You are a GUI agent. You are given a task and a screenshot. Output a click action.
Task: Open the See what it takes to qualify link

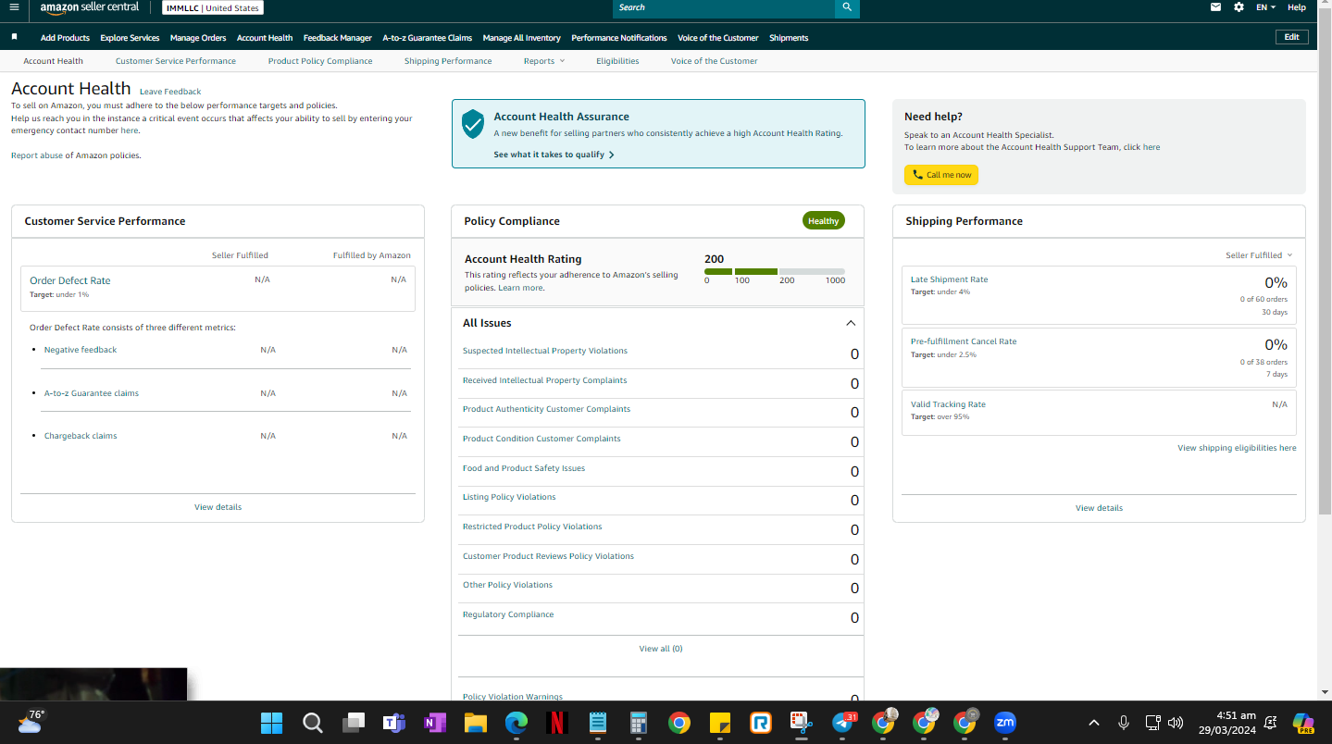click(x=554, y=155)
